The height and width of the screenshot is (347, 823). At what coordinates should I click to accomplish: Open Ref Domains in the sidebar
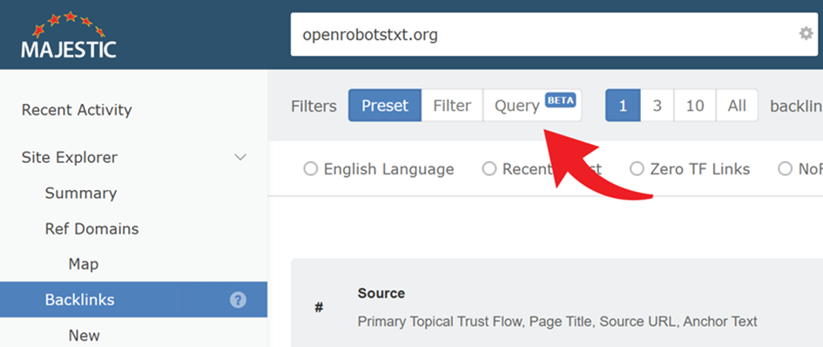pos(91,228)
